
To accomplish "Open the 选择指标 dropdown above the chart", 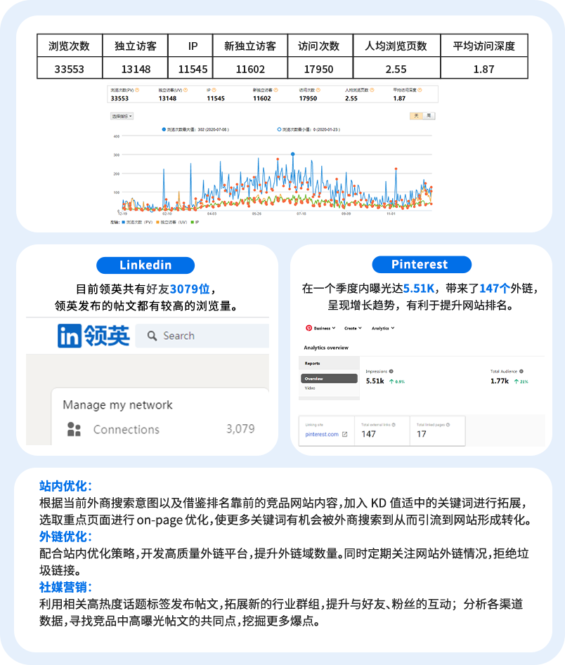I will click(x=122, y=116).
